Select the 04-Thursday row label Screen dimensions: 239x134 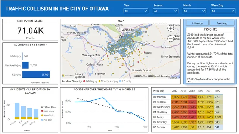coord(160,112)
